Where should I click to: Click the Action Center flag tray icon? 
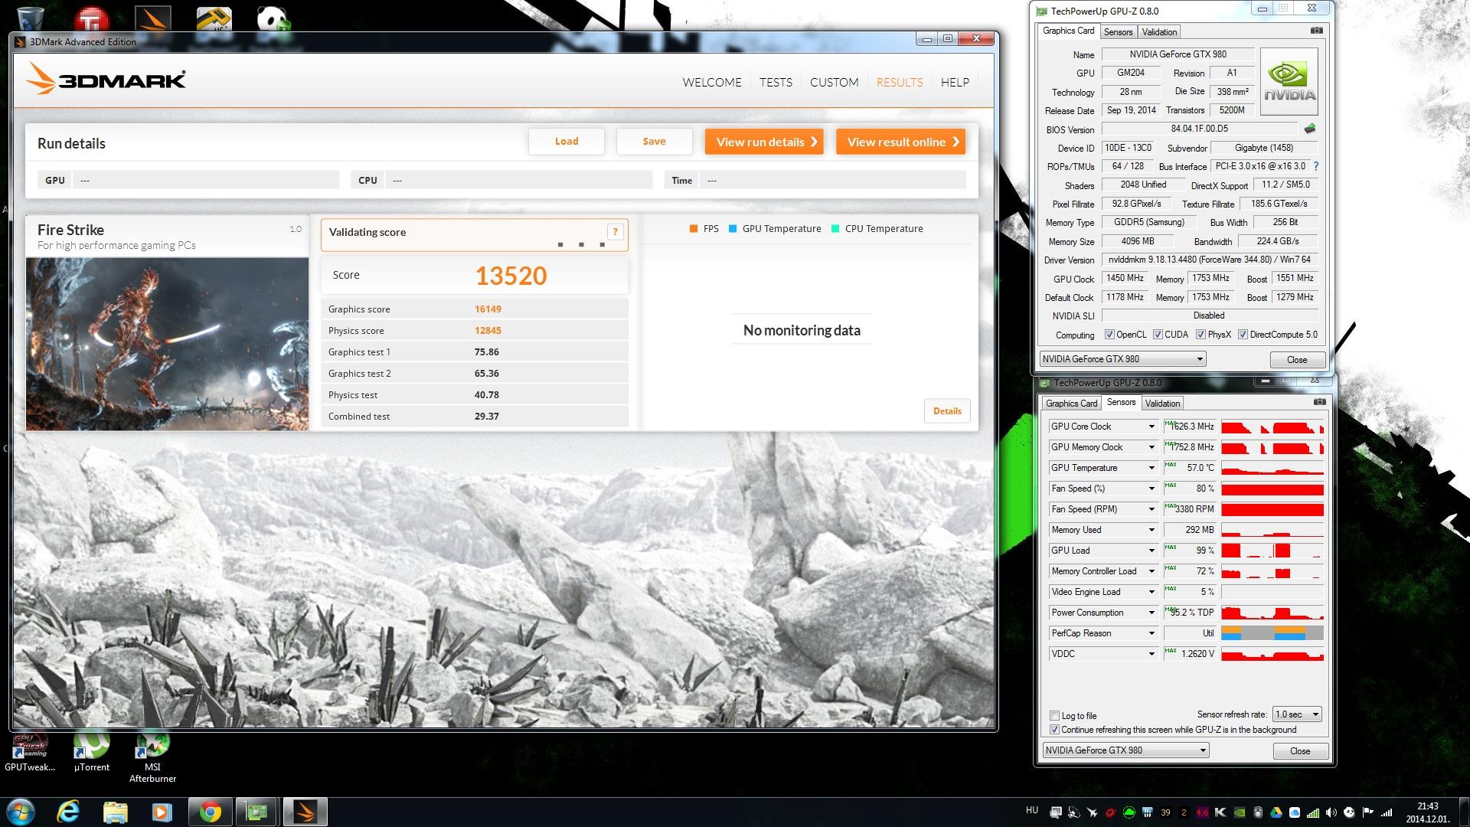pyautogui.click(x=1368, y=812)
